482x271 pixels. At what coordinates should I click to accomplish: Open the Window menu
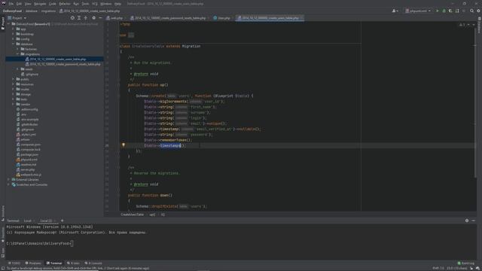point(106,4)
